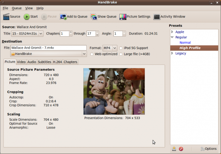
Task: Click the save preset icon
Action: point(174,149)
